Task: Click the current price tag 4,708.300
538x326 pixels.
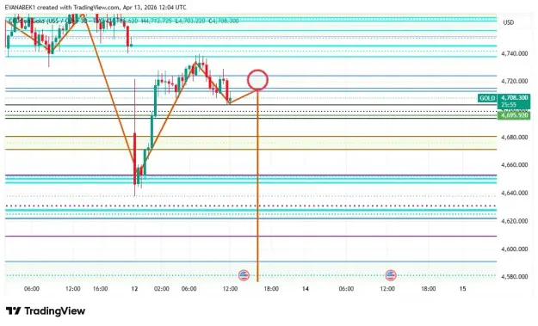Action: tap(514, 98)
